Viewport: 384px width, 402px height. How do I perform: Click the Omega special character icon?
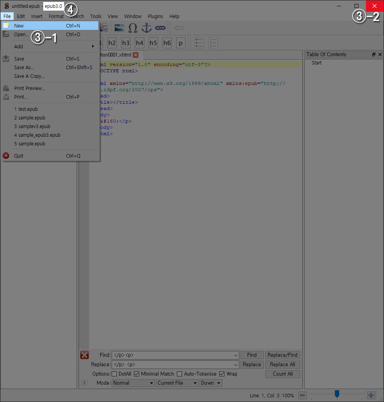133,28
